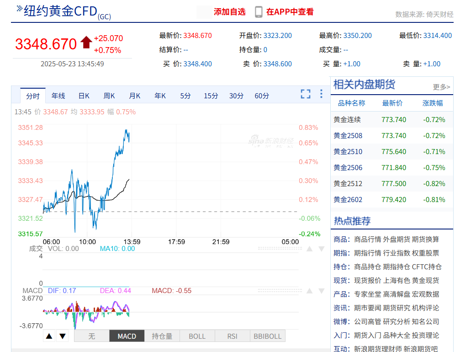Select the 无 indicator option
The width and height of the screenshot is (455, 352).
(92, 336)
